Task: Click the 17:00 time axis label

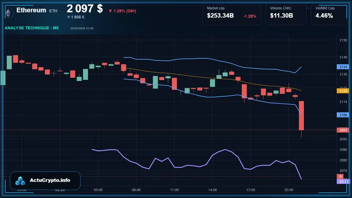Action: [x=251, y=190]
